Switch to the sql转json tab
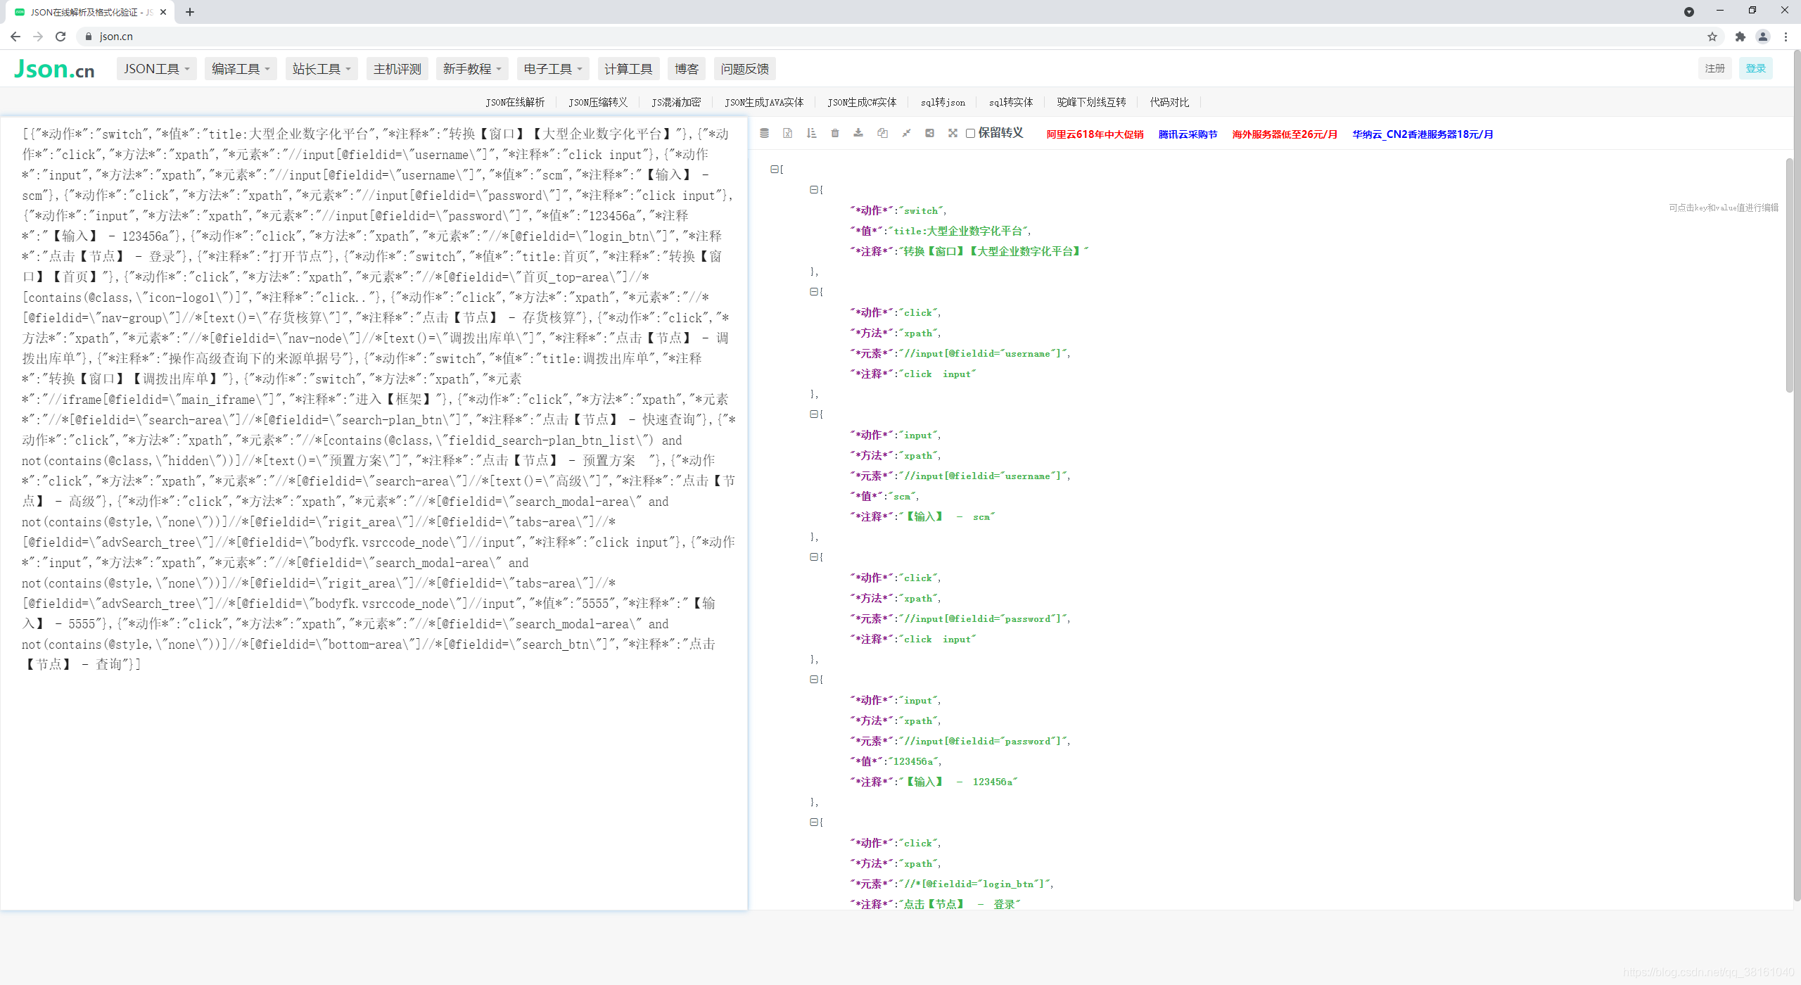The height and width of the screenshot is (985, 1801). click(943, 102)
